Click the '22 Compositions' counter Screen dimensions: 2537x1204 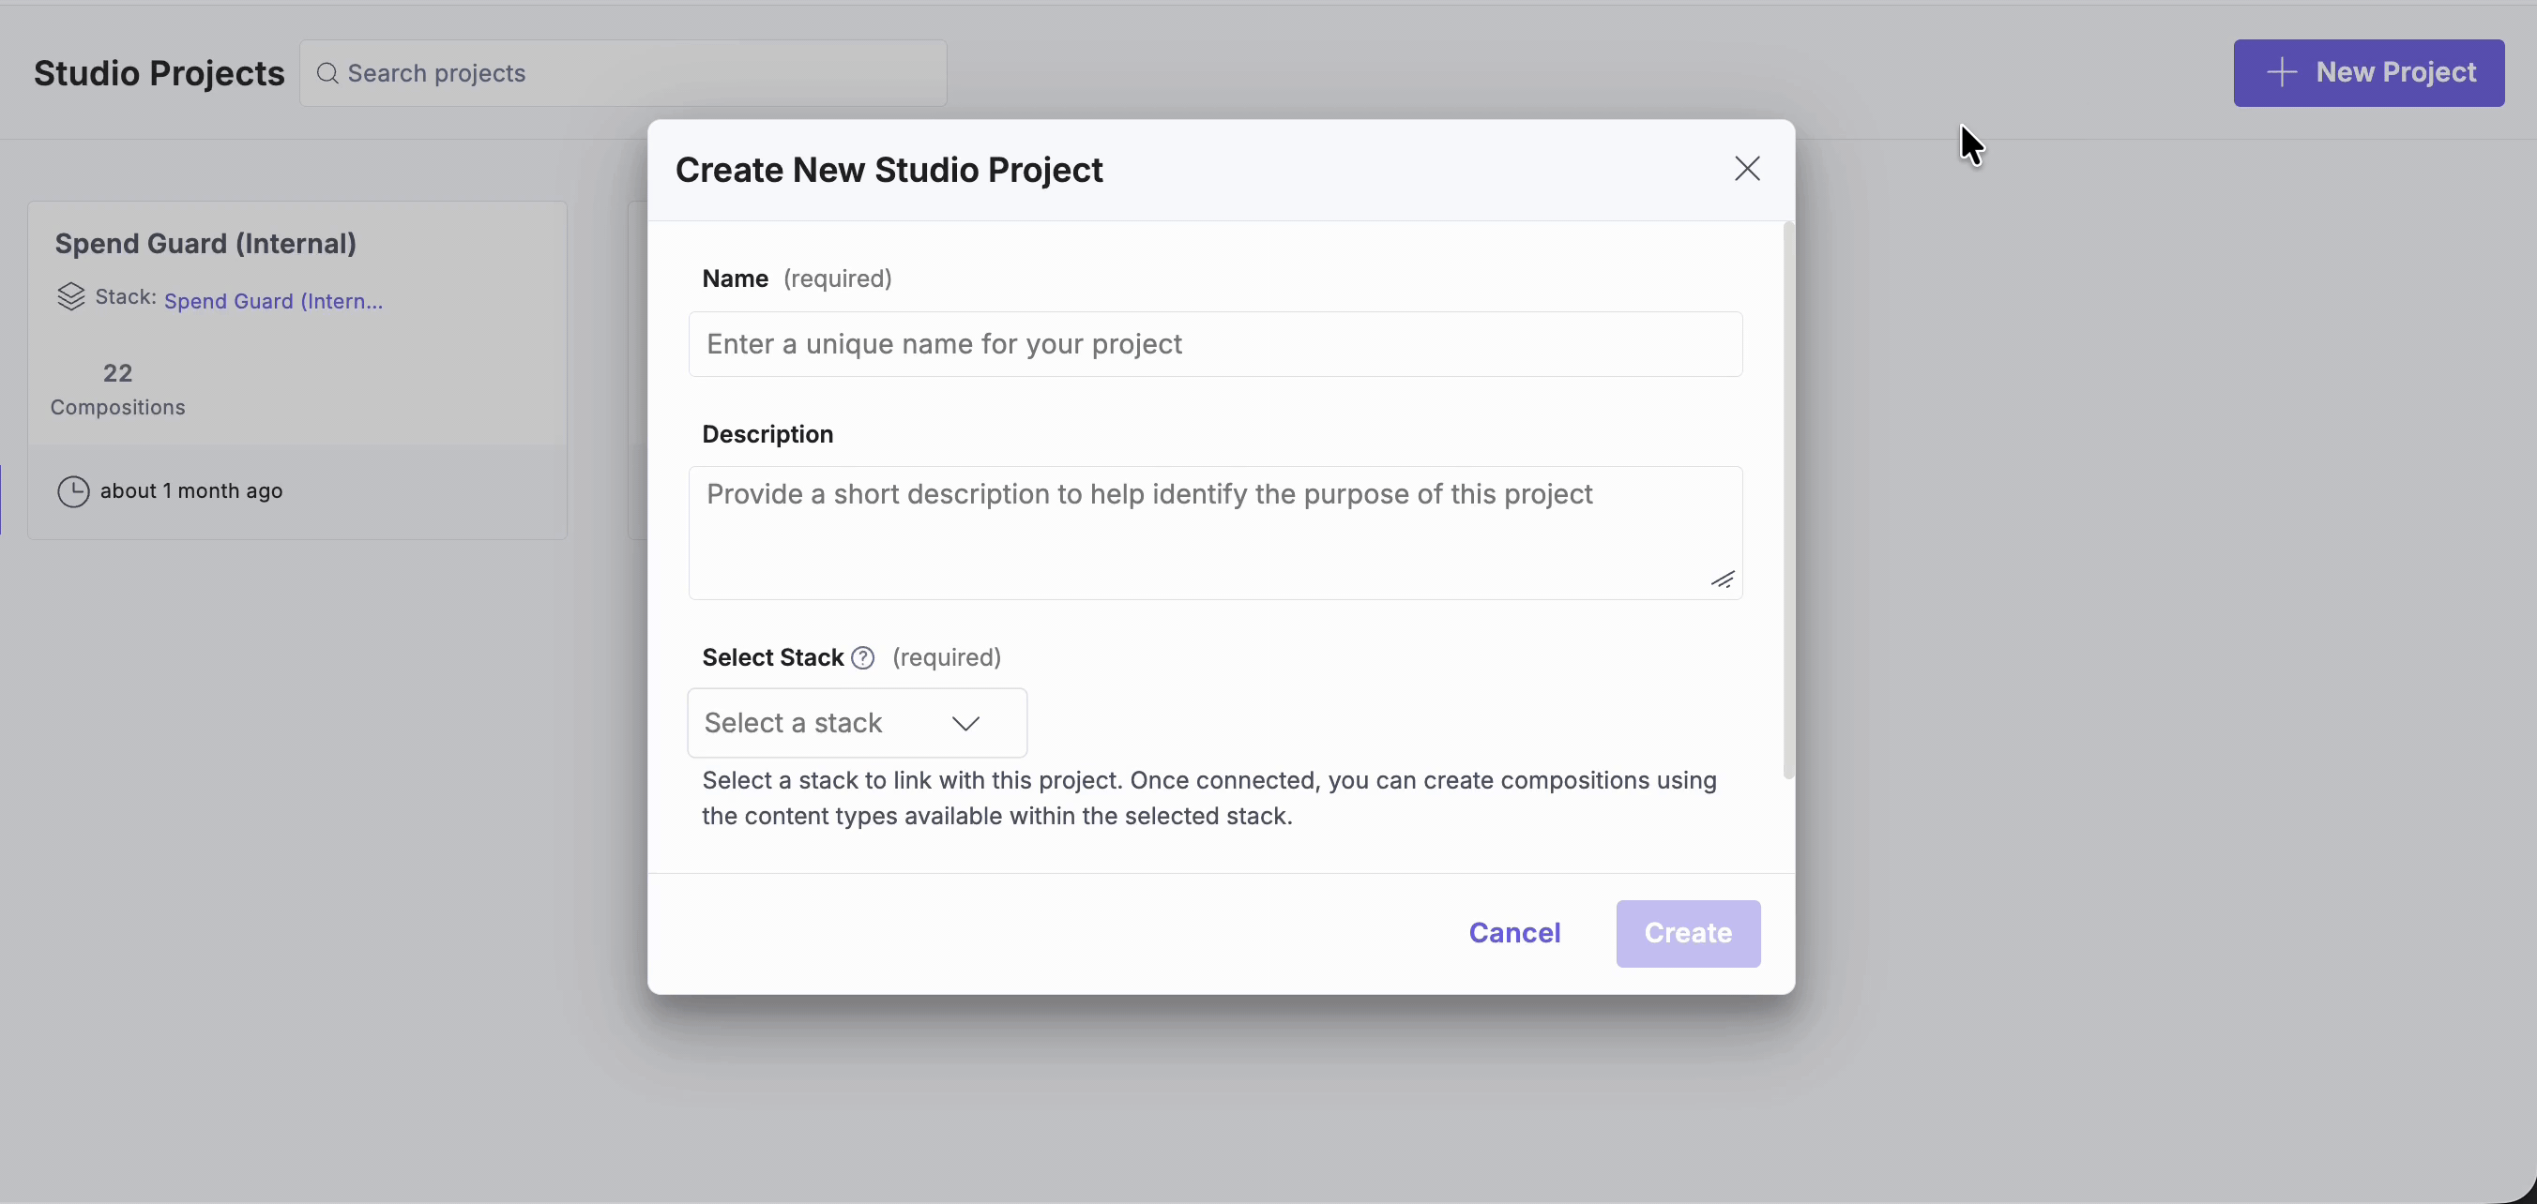pos(117,389)
